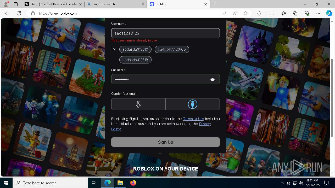Open the Copilot sidebar icon
The height and width of the screenshot is (188, 335).
pos(329,13)
